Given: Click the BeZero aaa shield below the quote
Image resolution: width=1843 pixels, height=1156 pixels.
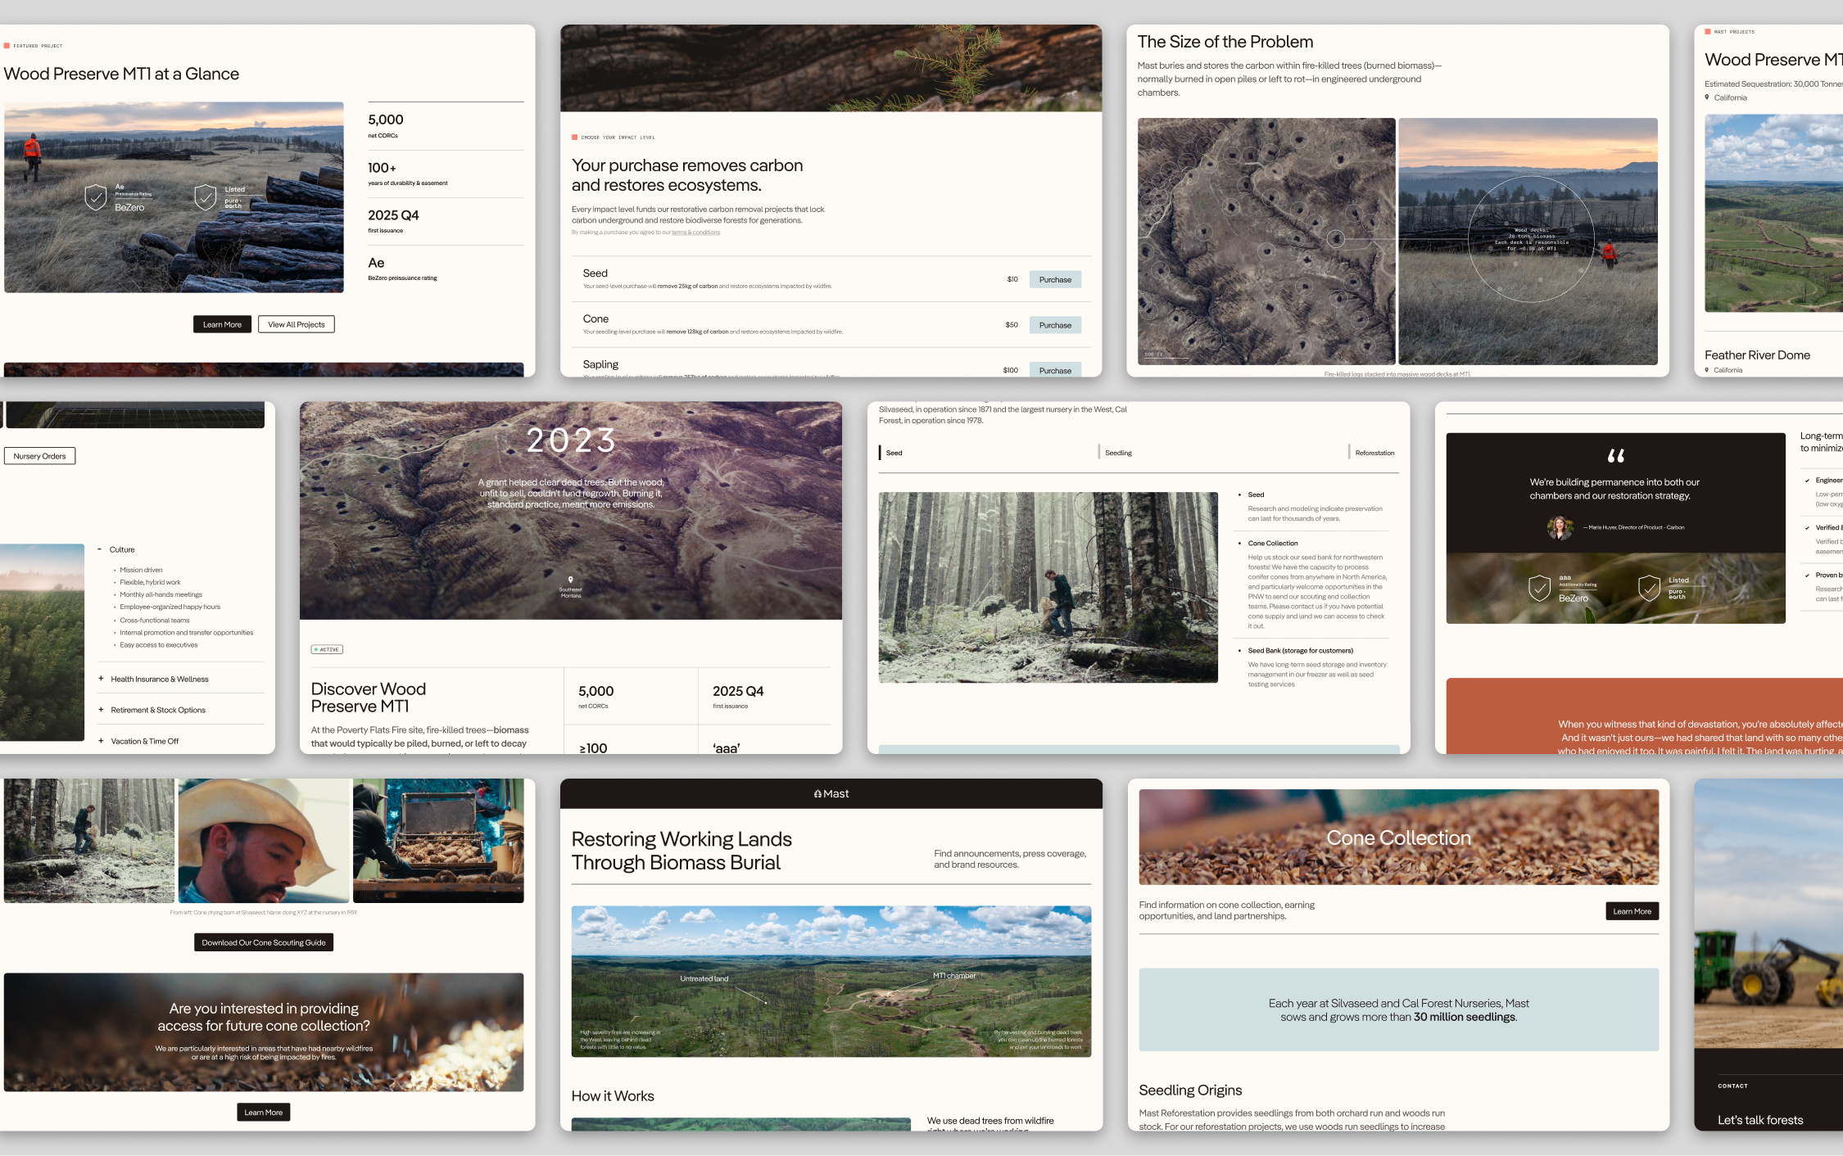Looking at the screenshot, I should (x=1540, y=588).
